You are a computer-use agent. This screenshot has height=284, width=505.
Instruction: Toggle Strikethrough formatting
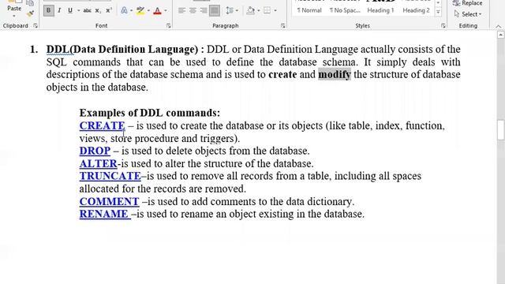87,10
